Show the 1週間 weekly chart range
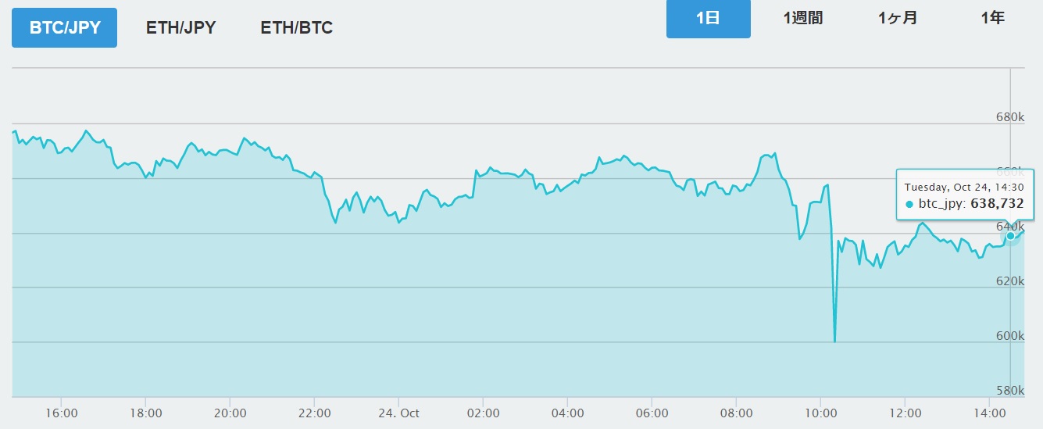The image size is (1043, 429). 803,19
